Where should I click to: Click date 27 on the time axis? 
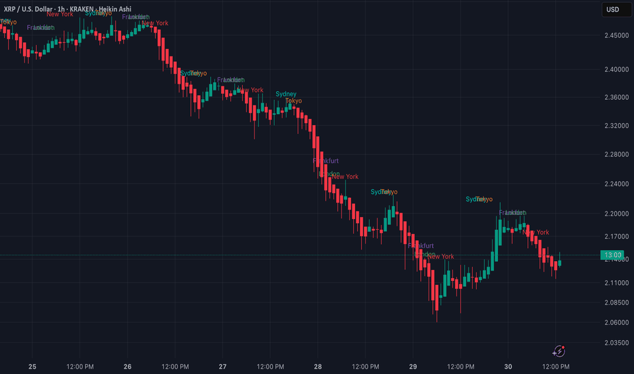(x=222, y=367)
